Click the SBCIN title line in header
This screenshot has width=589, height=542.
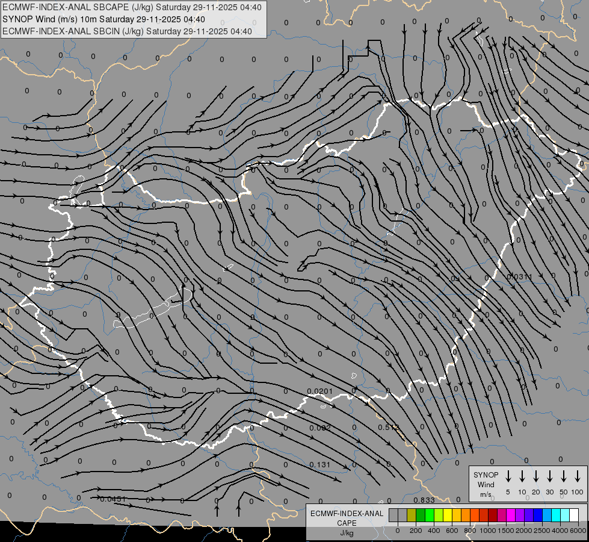[127, 31]
